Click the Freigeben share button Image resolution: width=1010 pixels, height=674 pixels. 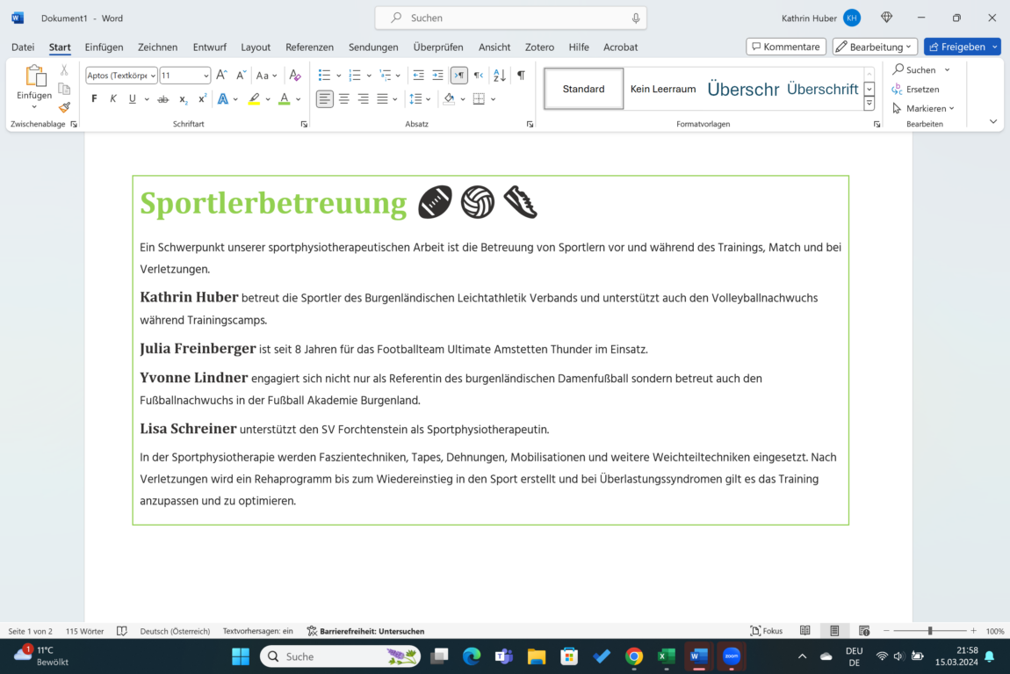(956, 47)
